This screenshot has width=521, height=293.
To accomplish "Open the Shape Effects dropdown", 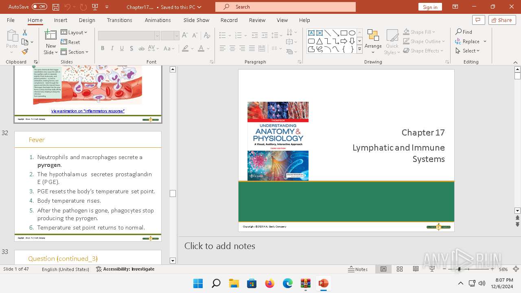I will pos(423,50).
